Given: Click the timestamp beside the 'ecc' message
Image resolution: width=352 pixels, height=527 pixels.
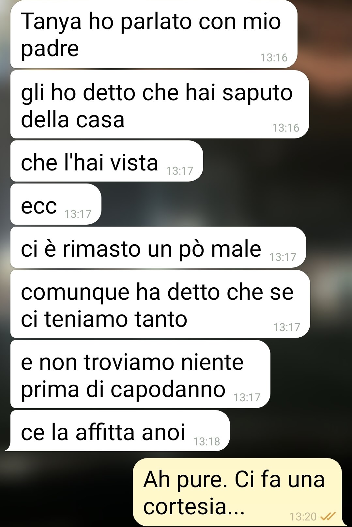Looking at the screenshot, I should point(78,214).
